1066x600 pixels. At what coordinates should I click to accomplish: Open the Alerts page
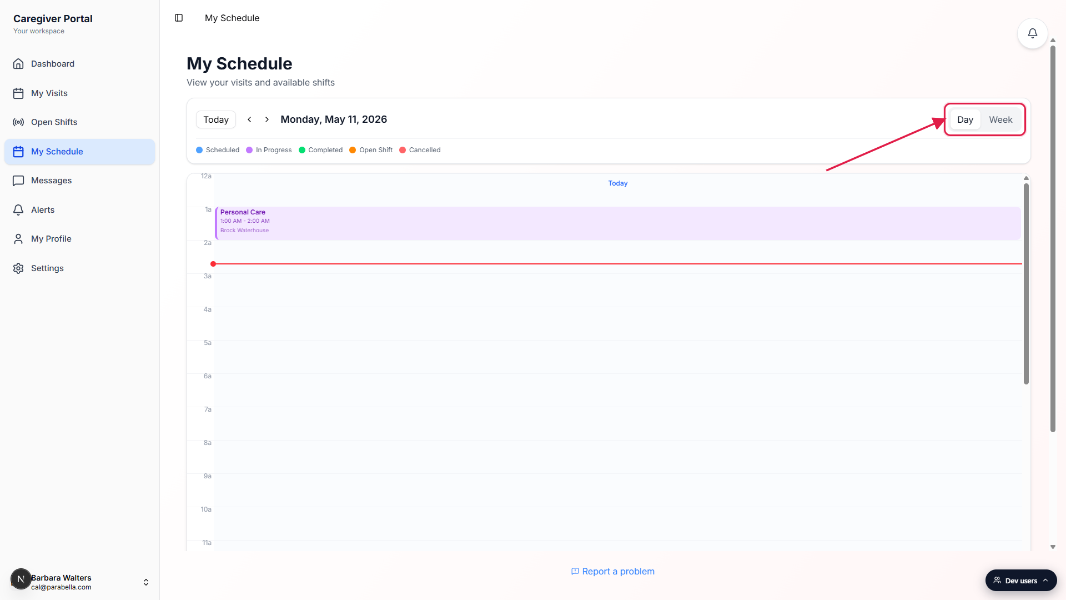pos(79,210)
